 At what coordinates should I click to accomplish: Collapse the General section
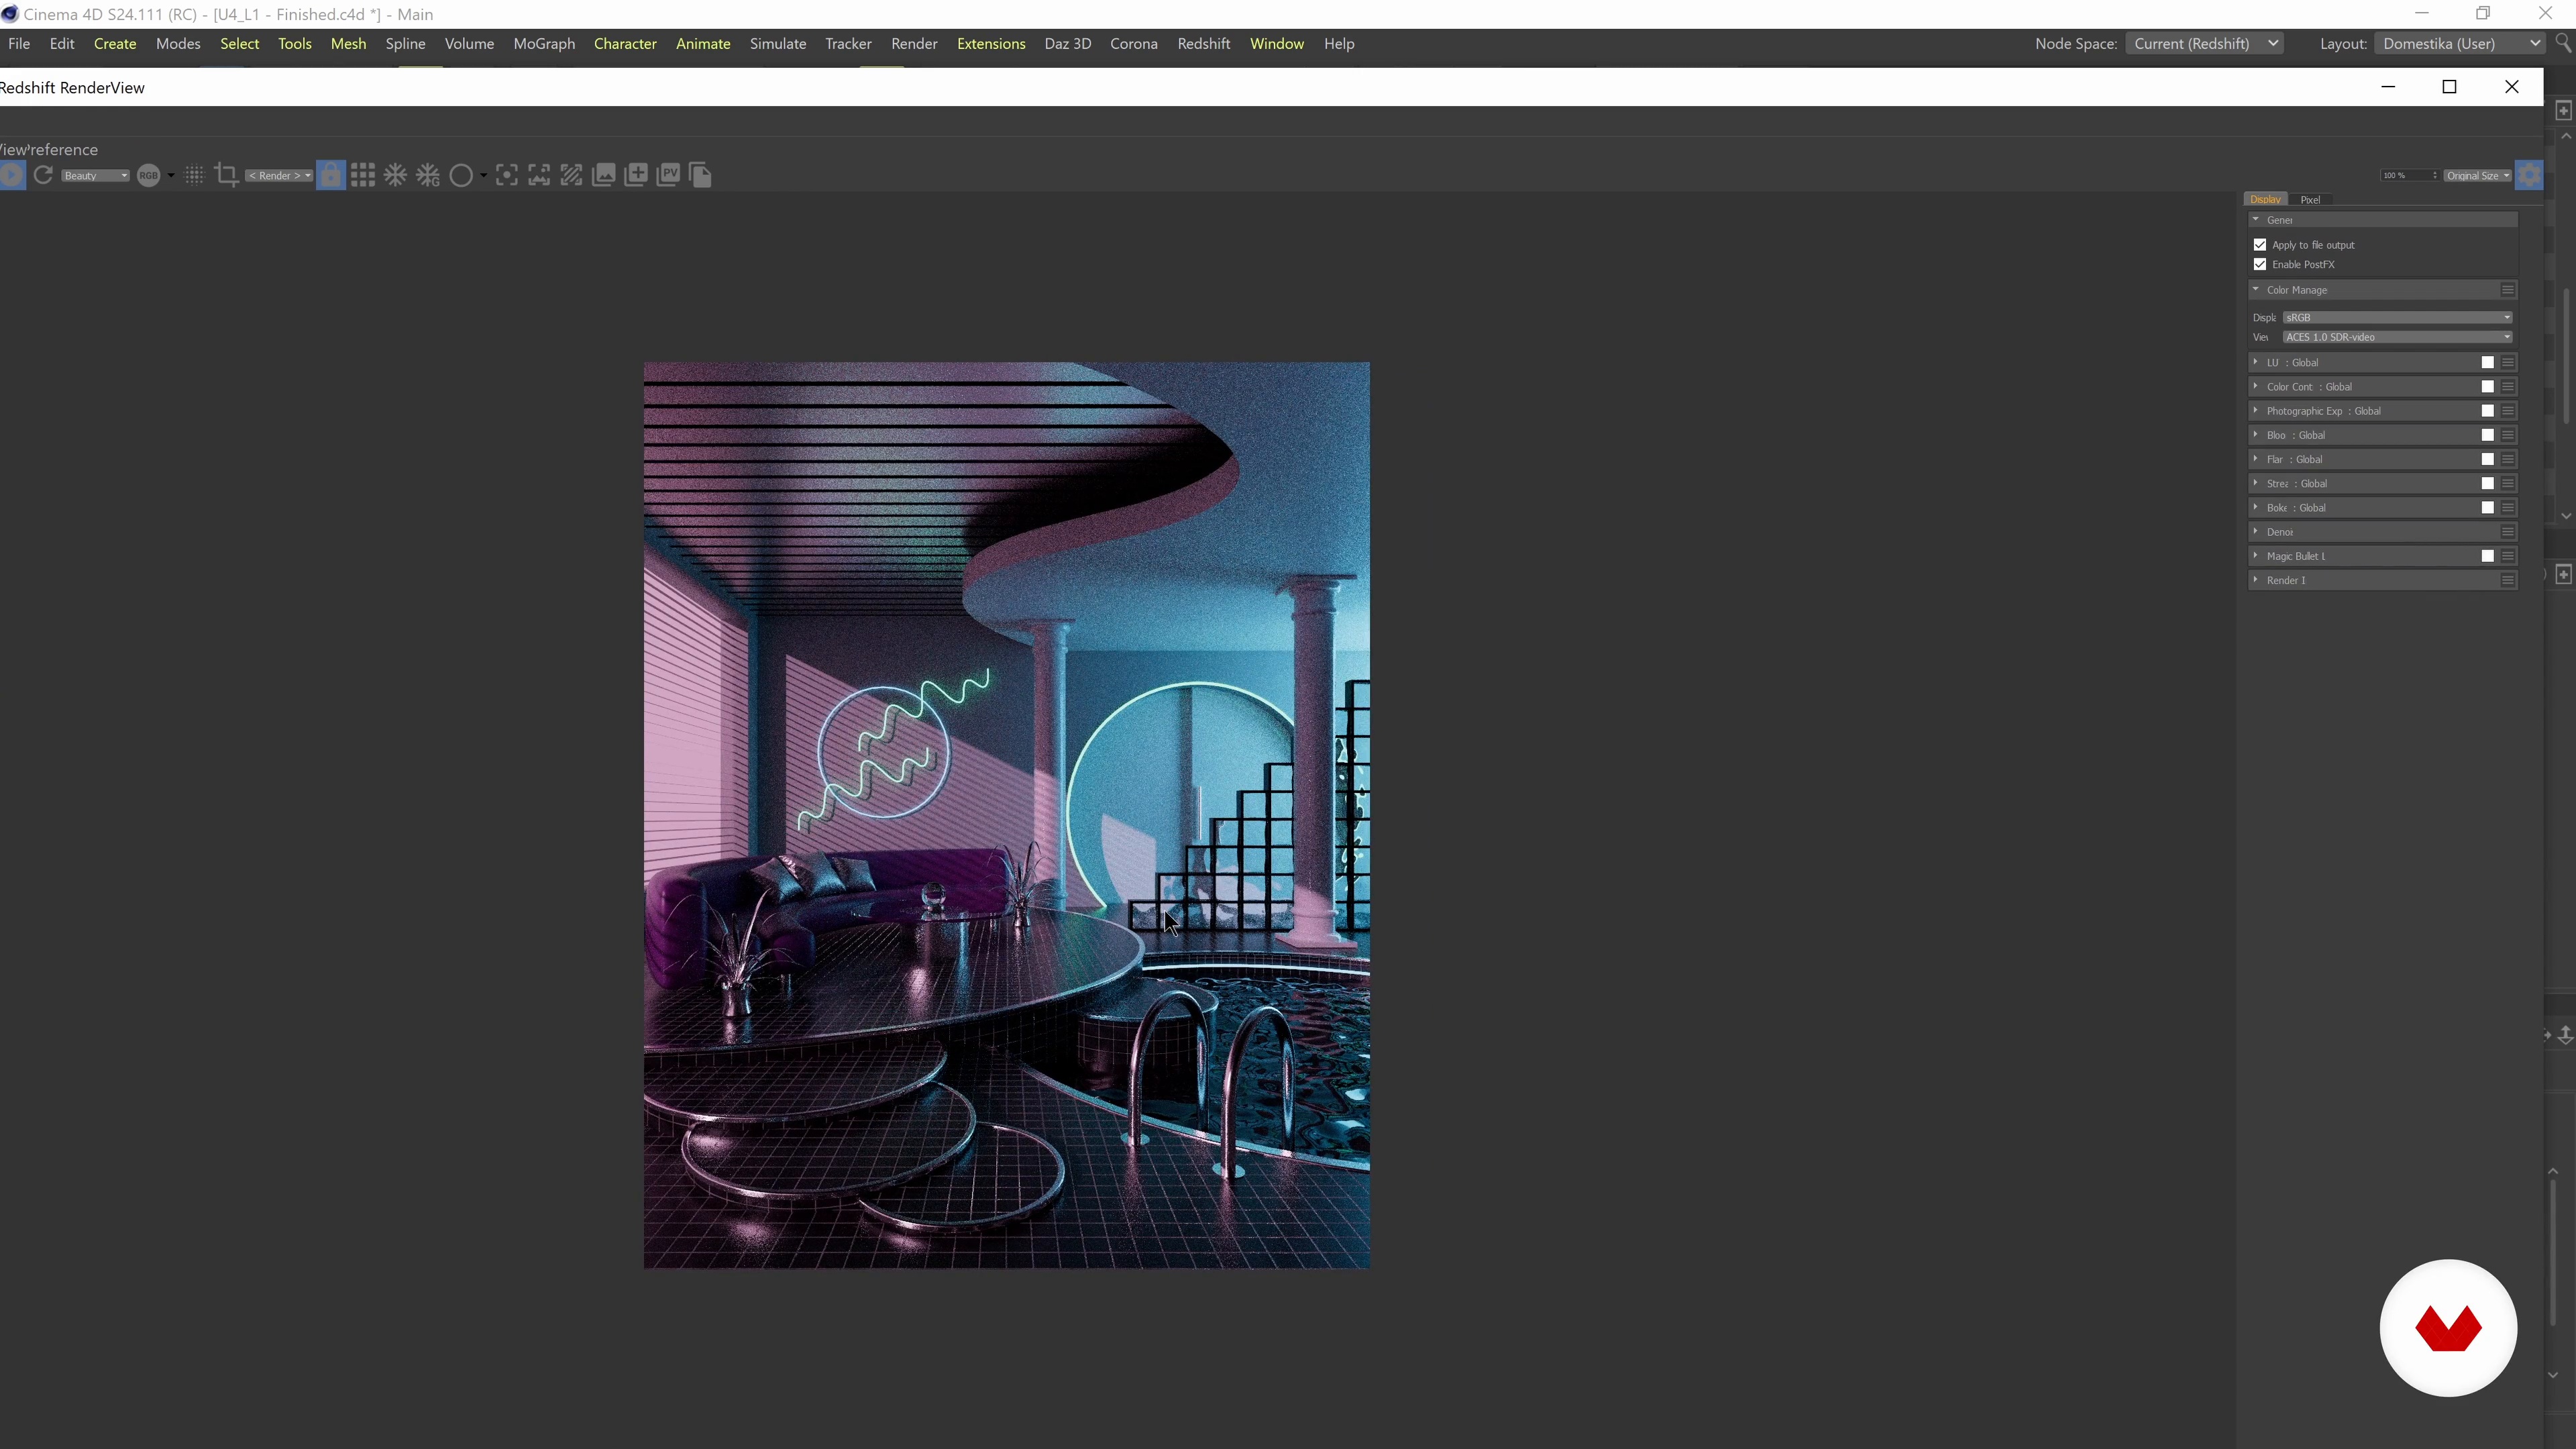click(x=2256, y=220)
